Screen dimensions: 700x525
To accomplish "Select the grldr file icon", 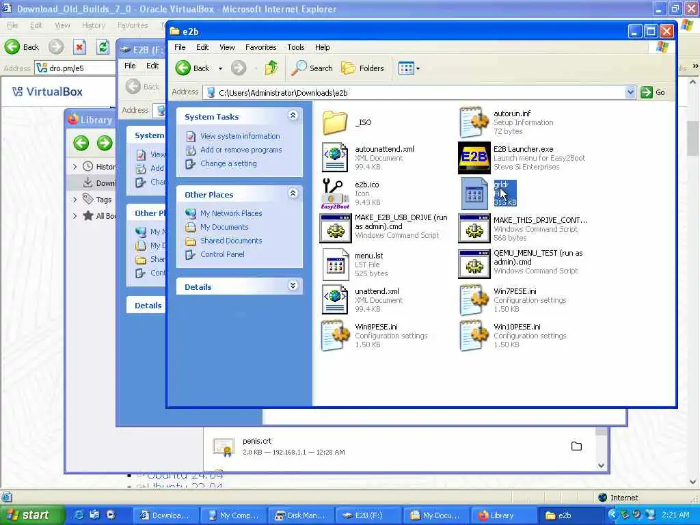I will [474, 193].
